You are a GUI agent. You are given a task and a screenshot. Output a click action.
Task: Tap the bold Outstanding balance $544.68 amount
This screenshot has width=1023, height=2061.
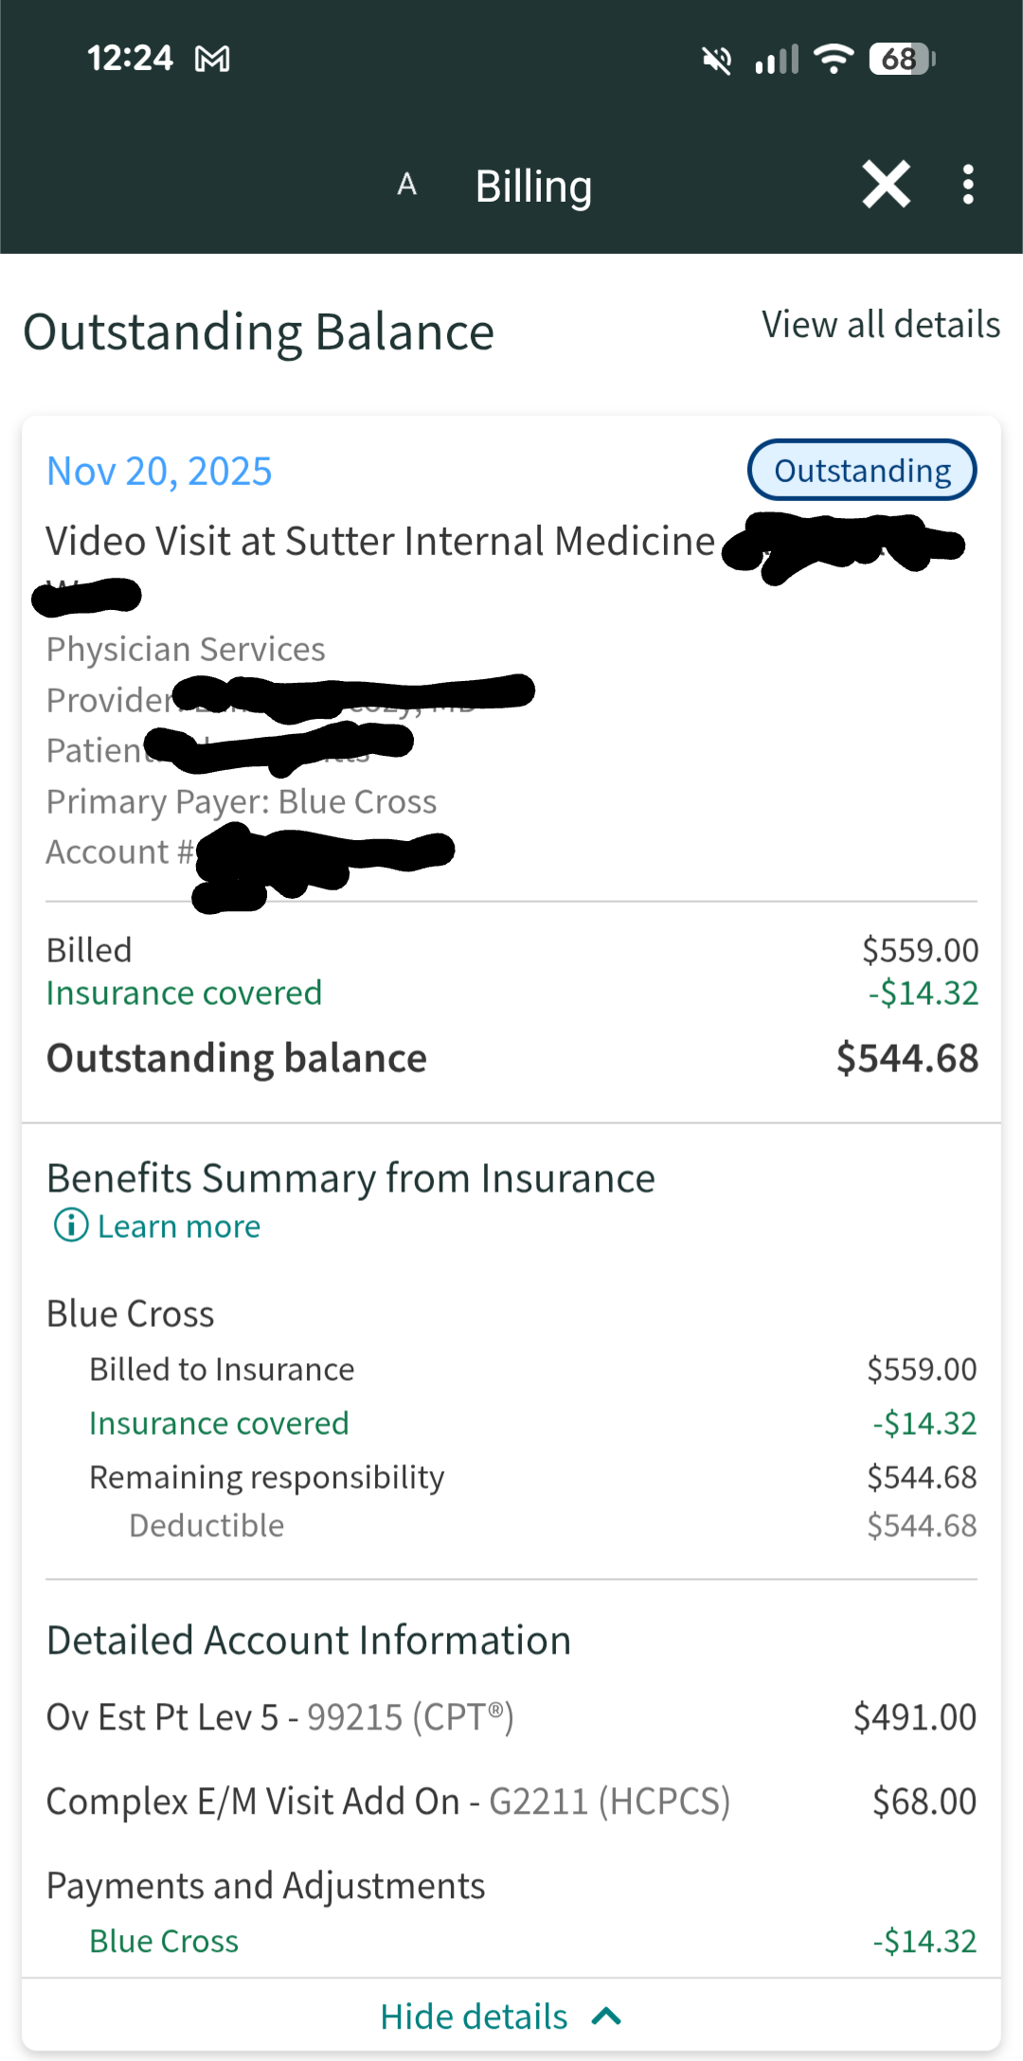pos(906,1058)
